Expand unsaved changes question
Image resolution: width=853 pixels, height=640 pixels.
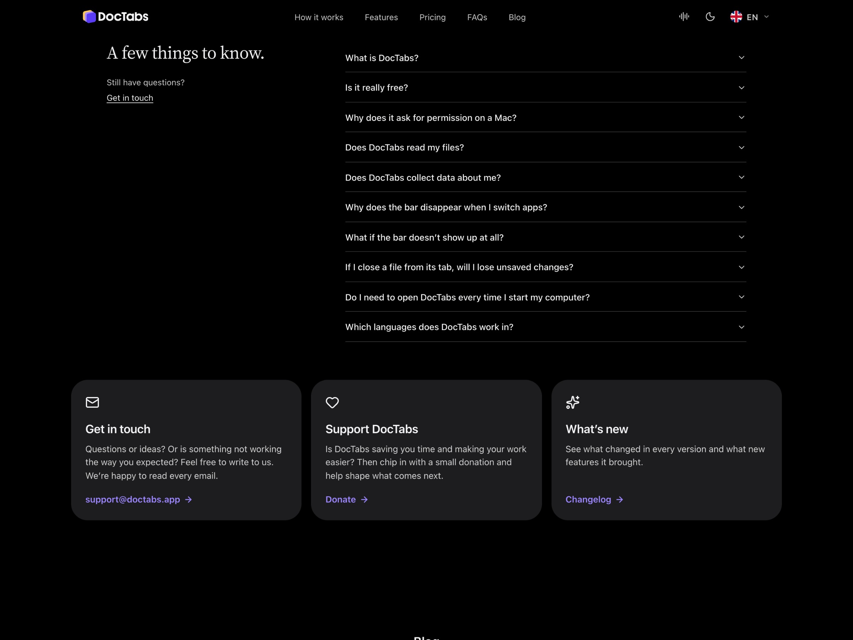546,267
